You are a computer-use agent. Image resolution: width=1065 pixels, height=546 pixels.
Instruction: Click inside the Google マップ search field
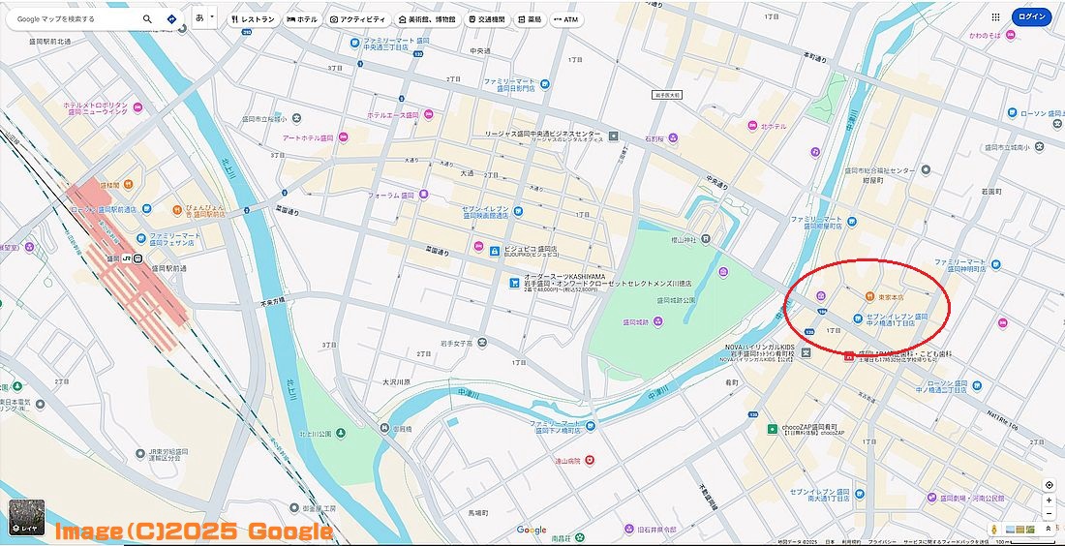(75, 19)
